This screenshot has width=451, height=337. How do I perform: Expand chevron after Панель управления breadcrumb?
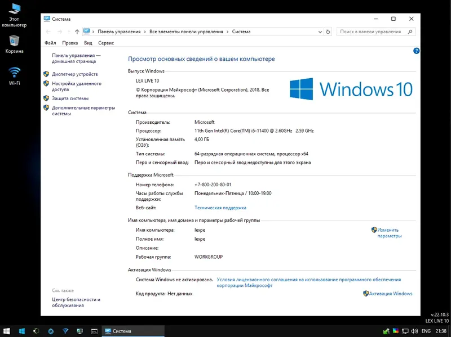point(145,32)
